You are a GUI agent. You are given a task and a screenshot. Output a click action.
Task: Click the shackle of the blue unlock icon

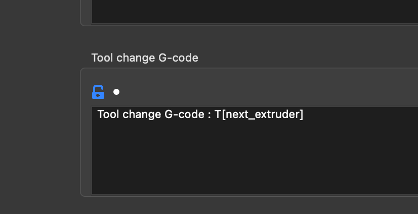(98, 88)
